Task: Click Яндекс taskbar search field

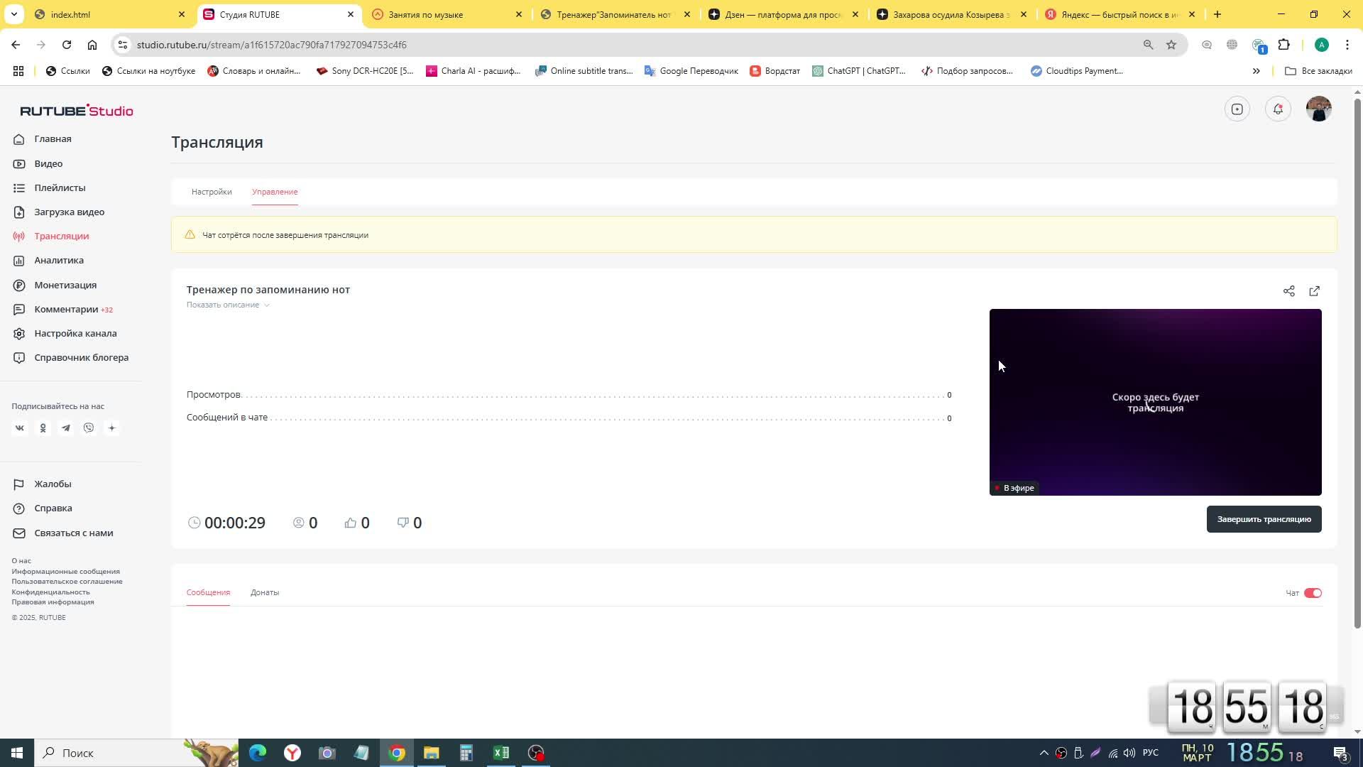Action: [x=105, y=753]
